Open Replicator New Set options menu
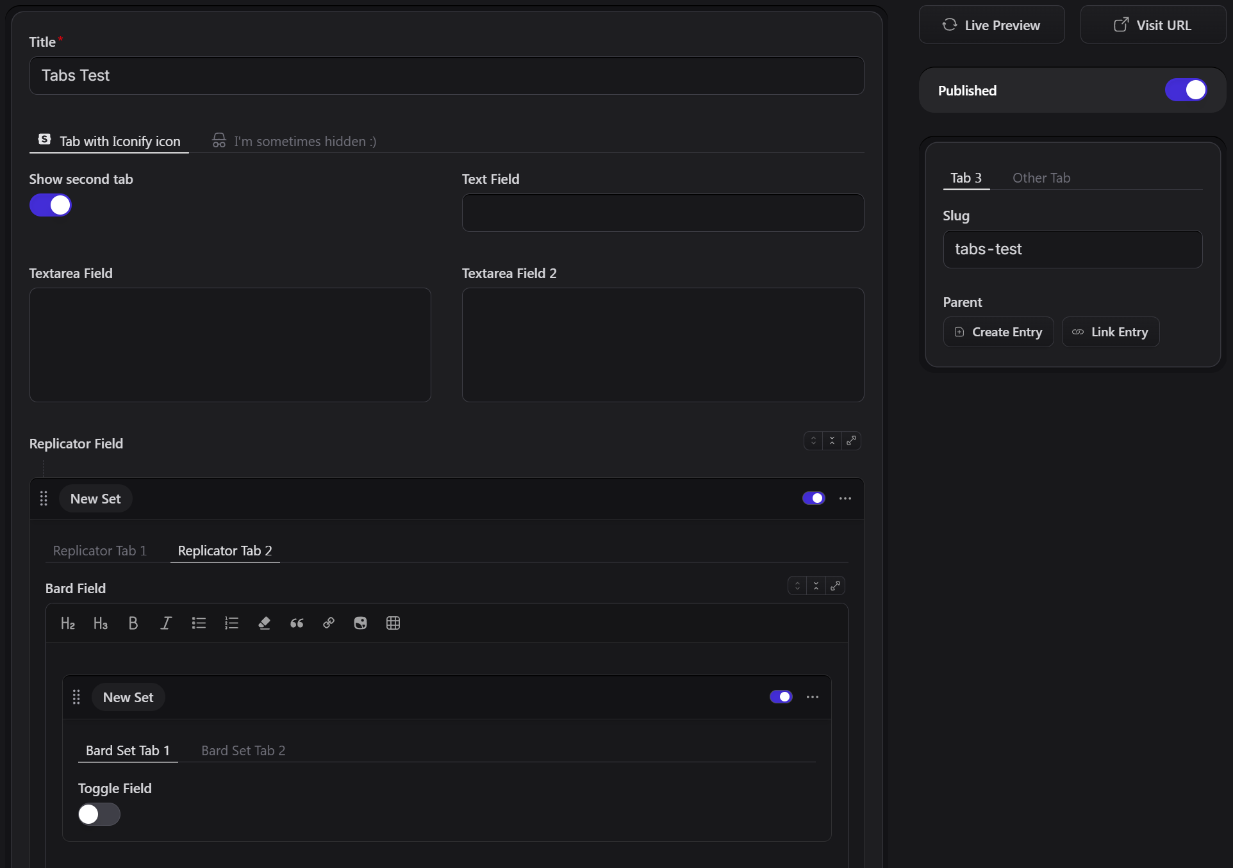Screen dimensions: 1233x868 click(x=845, y=498)
